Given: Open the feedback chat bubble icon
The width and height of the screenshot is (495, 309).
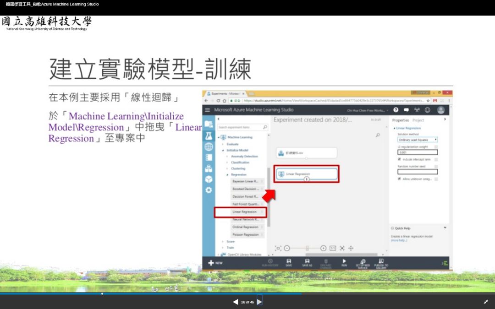Looking at the screenshot, I should [x=406, y=110].
